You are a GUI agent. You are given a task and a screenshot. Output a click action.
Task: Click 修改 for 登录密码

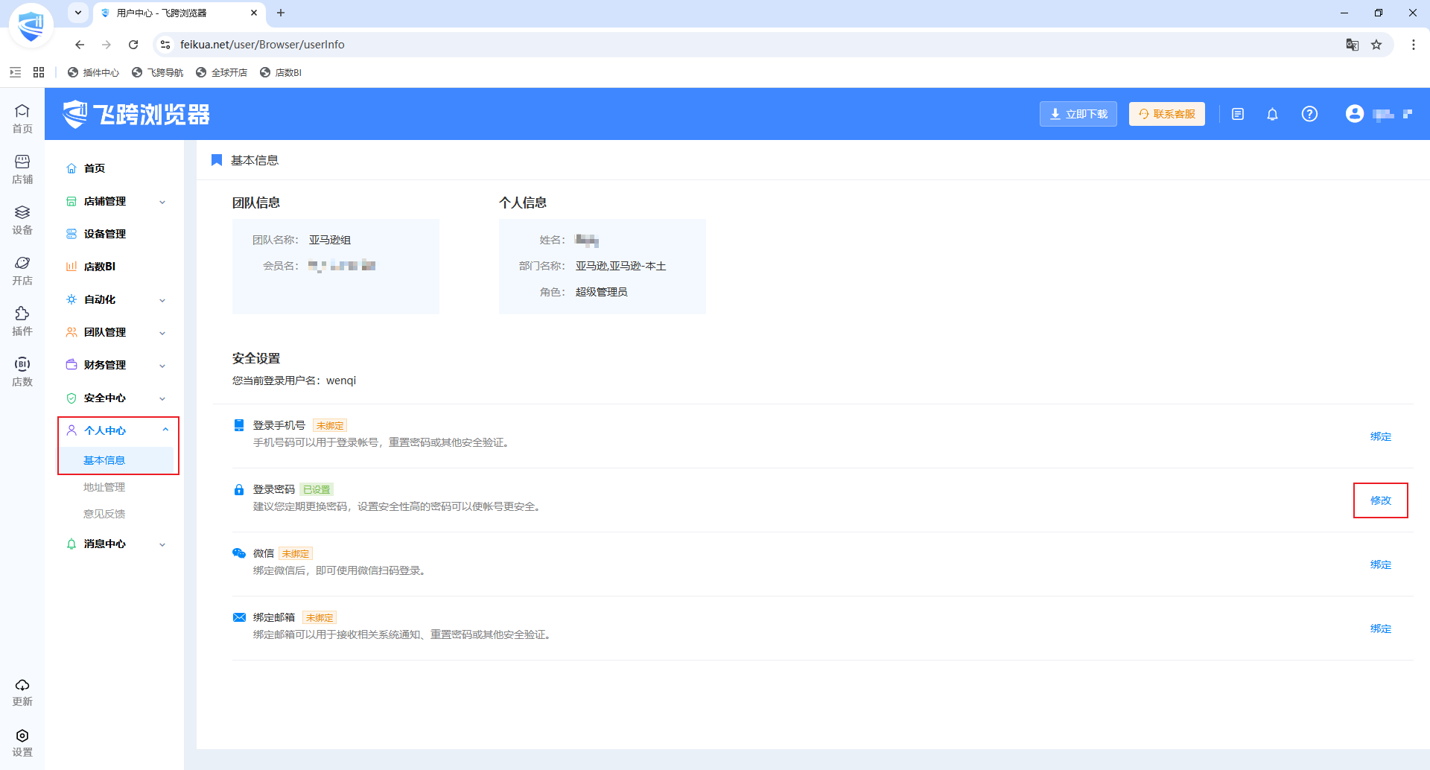tap(1381, 500)
